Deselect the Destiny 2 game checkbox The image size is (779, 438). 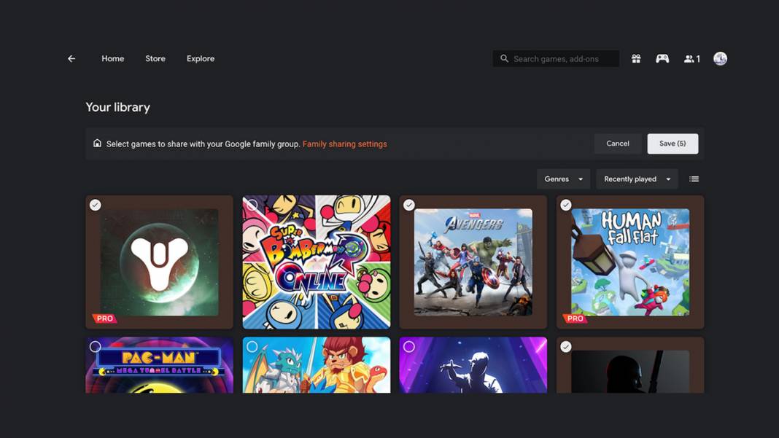[x=95, y=205]
